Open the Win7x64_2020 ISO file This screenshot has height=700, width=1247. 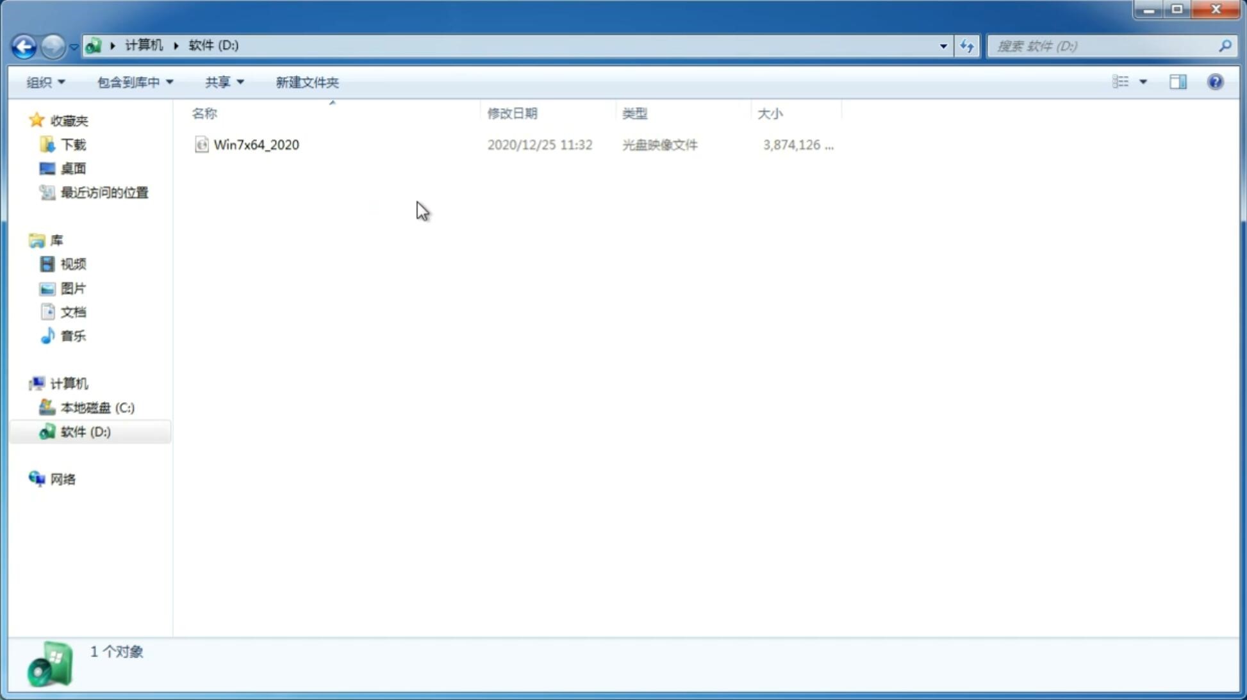point(256,143)
